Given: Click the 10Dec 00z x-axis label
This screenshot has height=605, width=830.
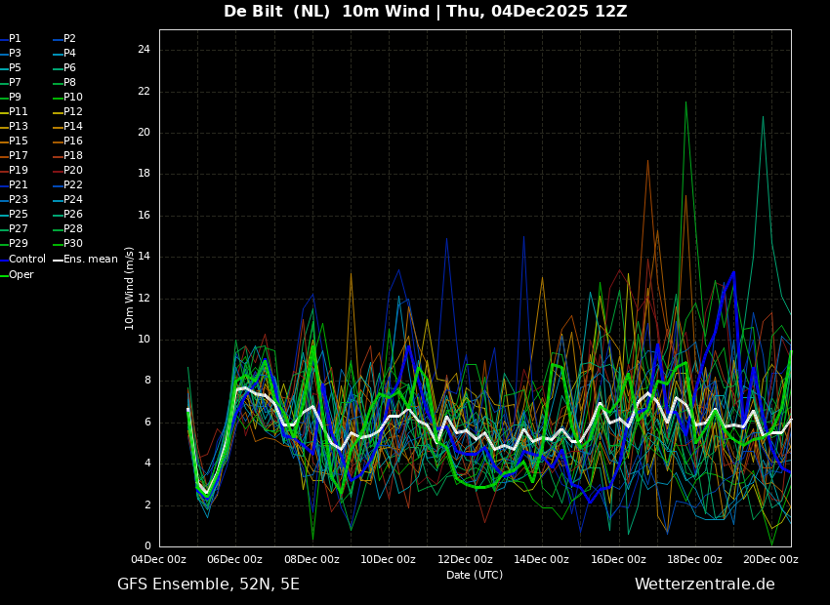Looking at the screenshot, I should pyautogui.click(x=388, y=560).
